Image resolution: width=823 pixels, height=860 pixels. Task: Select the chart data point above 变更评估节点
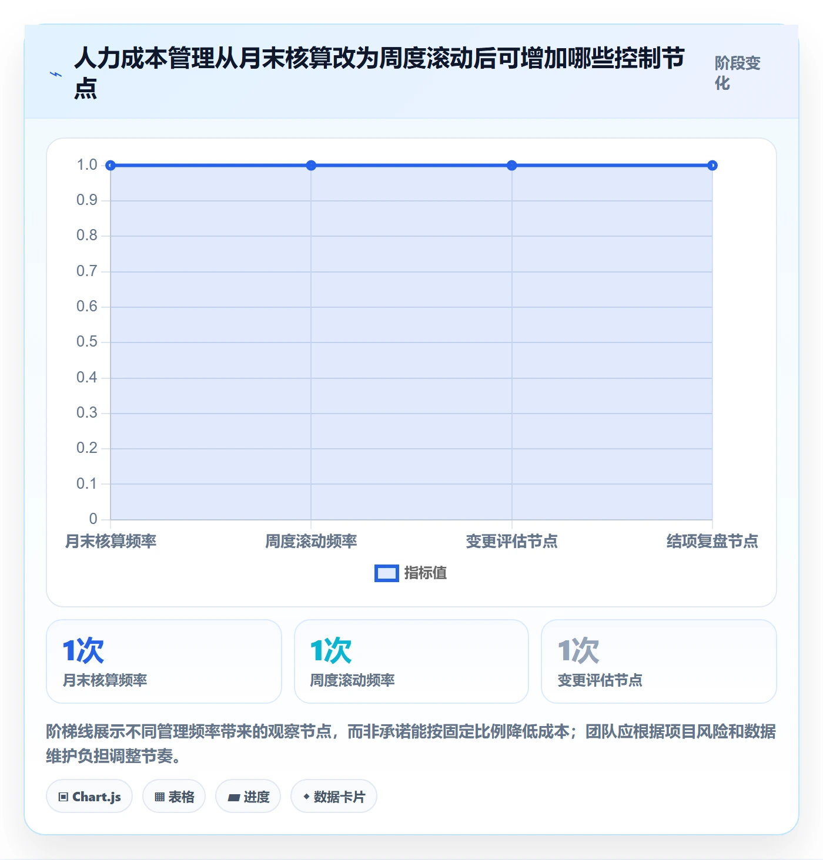click(512, 166)
